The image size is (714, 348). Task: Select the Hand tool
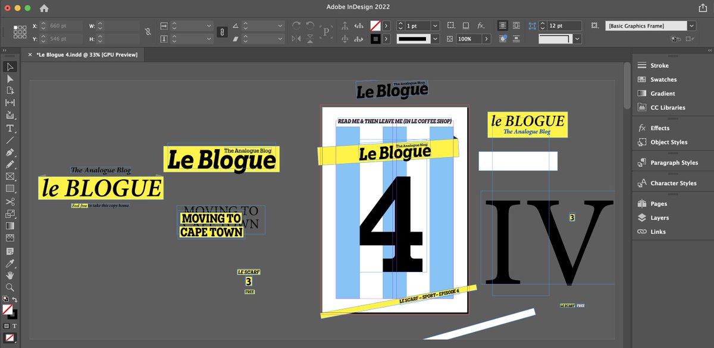10,275
